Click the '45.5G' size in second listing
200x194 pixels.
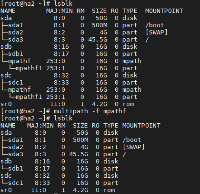(x=79, y=154)
